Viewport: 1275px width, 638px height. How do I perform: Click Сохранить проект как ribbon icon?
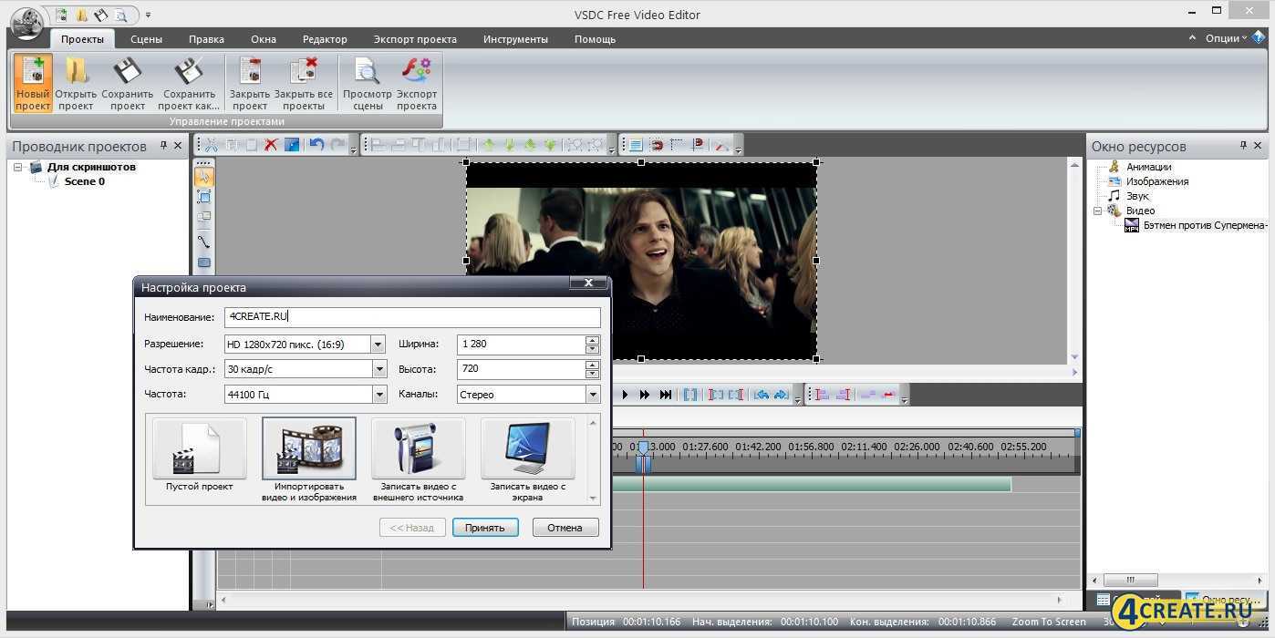pos(189,71)
